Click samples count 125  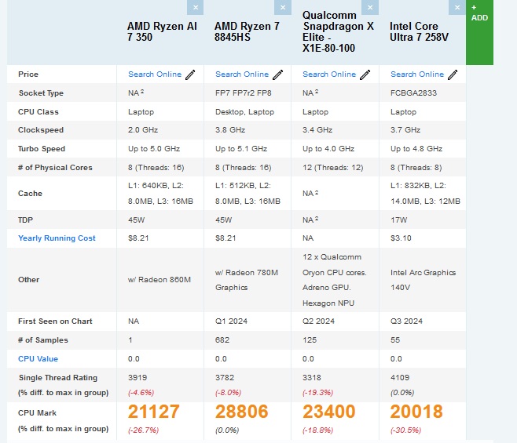310,340
